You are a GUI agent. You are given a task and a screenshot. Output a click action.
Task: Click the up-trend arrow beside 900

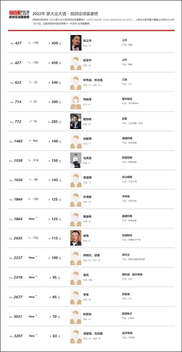[30, 141]
